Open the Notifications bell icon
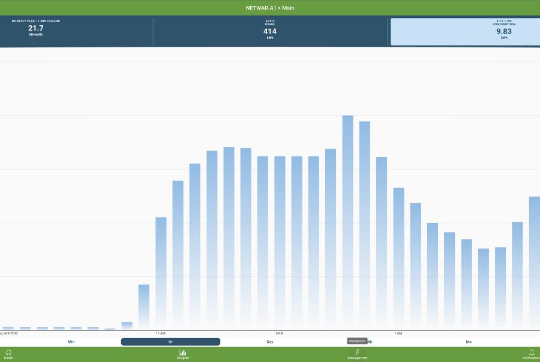The image size is (540, 362). (531, 354)
